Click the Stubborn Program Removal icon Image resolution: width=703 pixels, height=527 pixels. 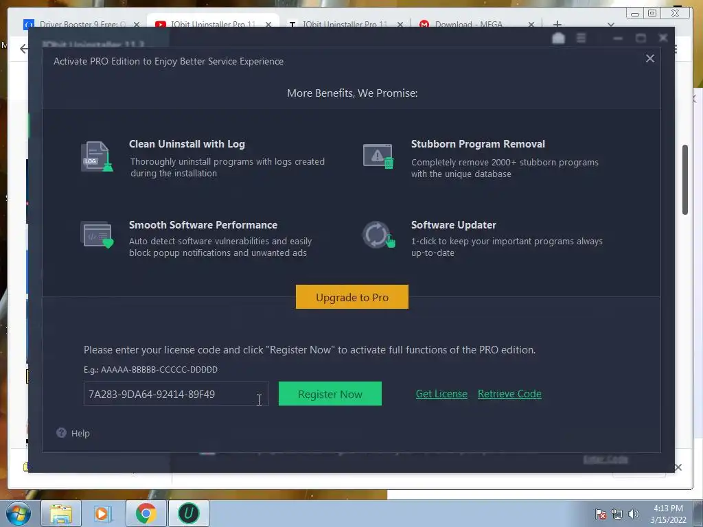378,156
